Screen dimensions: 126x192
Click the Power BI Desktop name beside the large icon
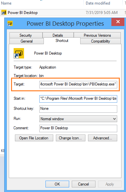click(x=48, y=53)
